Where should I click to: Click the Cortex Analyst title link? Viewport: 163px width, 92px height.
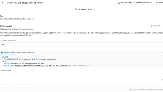coord(14,3)
